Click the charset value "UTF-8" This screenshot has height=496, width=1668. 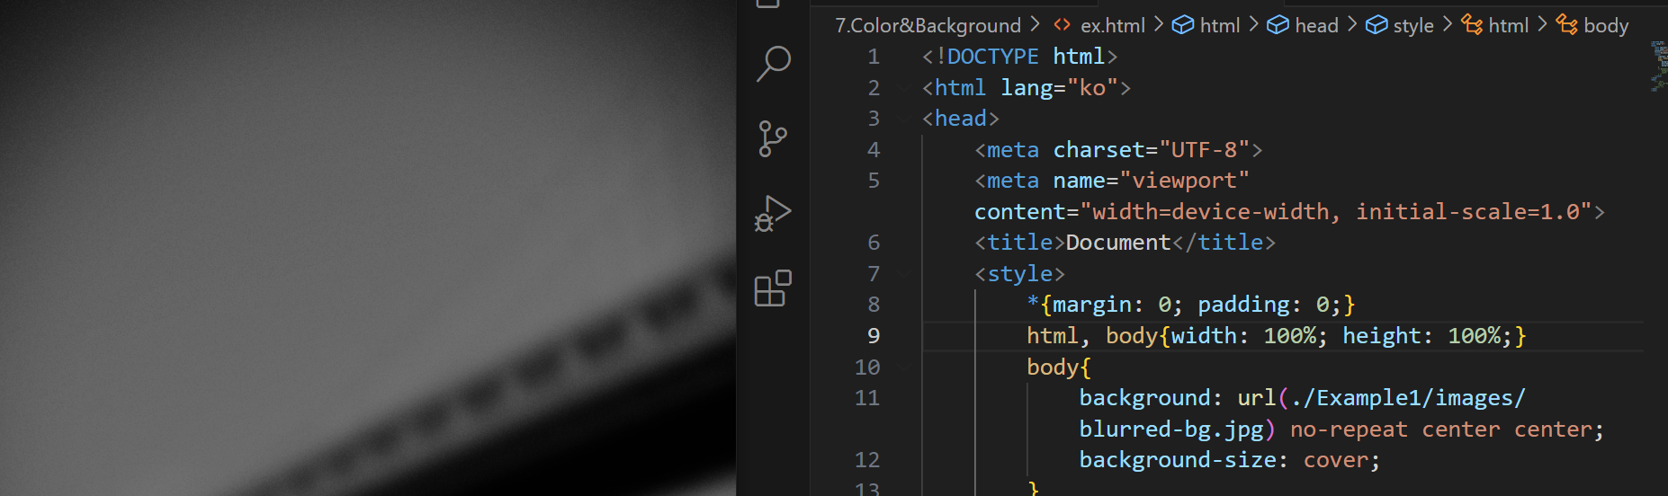coord(1204,150)
